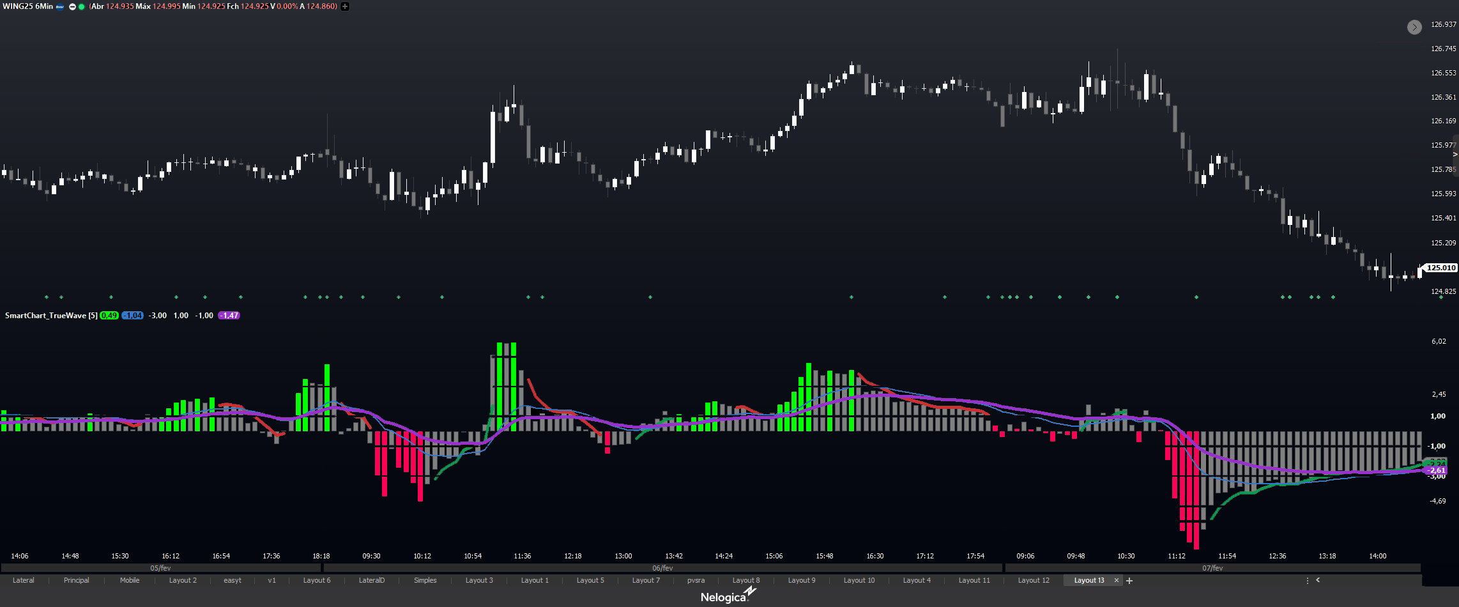Open the three-dot layout options menu
The width and height of the screenshot is (1459, 607).
click(x=1307, y=580)
